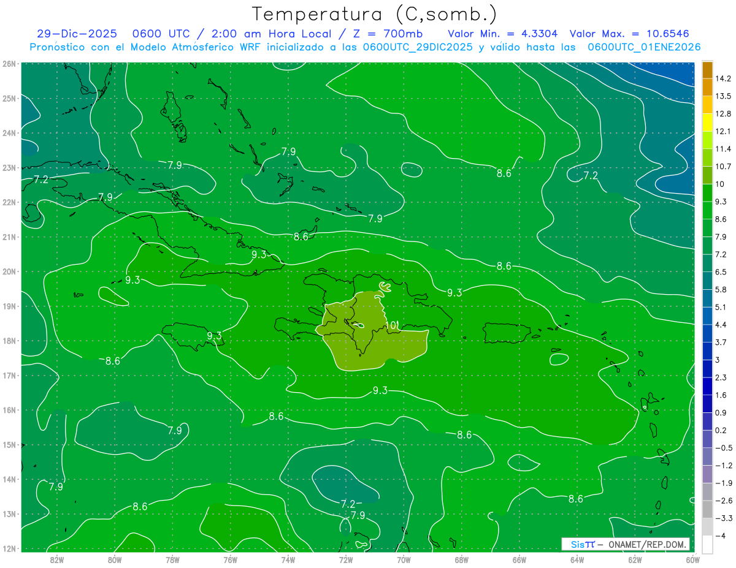Image resolution: width=736 pixels, height=568 pixels.
Task: Pick the olive-green legend swatch between 10 and 10.7
Action: tap(707, 175)
